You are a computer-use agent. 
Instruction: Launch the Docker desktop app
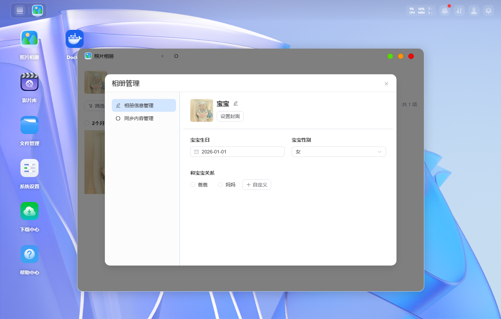point(75,39)
